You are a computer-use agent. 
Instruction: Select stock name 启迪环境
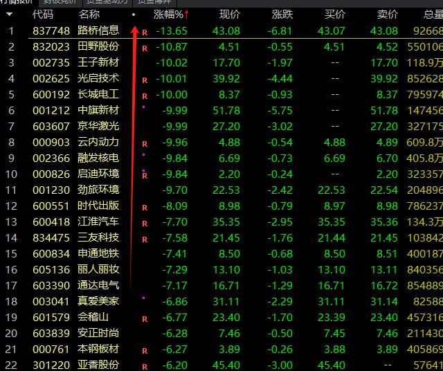[98, 174]
